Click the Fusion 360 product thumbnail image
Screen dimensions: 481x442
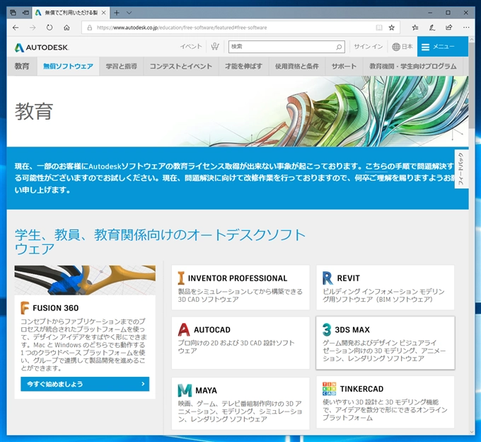85,280
